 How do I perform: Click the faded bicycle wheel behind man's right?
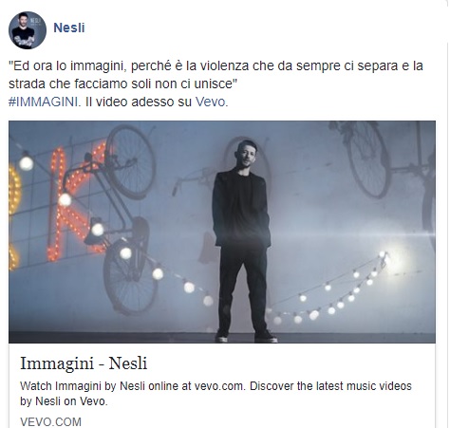(368, 159)
